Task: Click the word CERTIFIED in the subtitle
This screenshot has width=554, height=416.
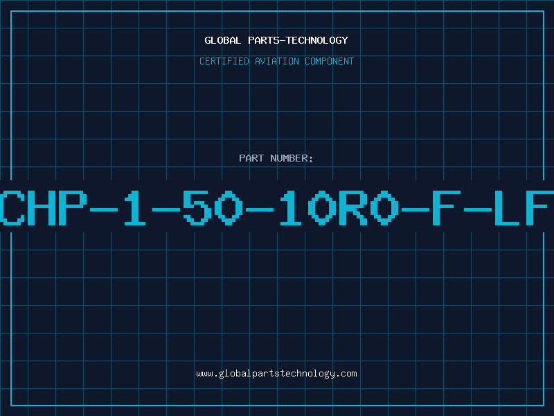Action: [224, 61]
